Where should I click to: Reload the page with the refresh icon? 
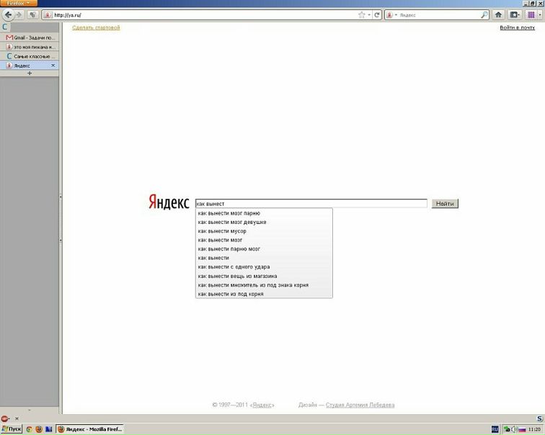pos(377,14)
